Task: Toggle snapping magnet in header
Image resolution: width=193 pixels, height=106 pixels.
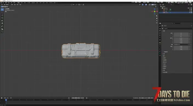Action: pyautogui.click(x=79, y=5)
